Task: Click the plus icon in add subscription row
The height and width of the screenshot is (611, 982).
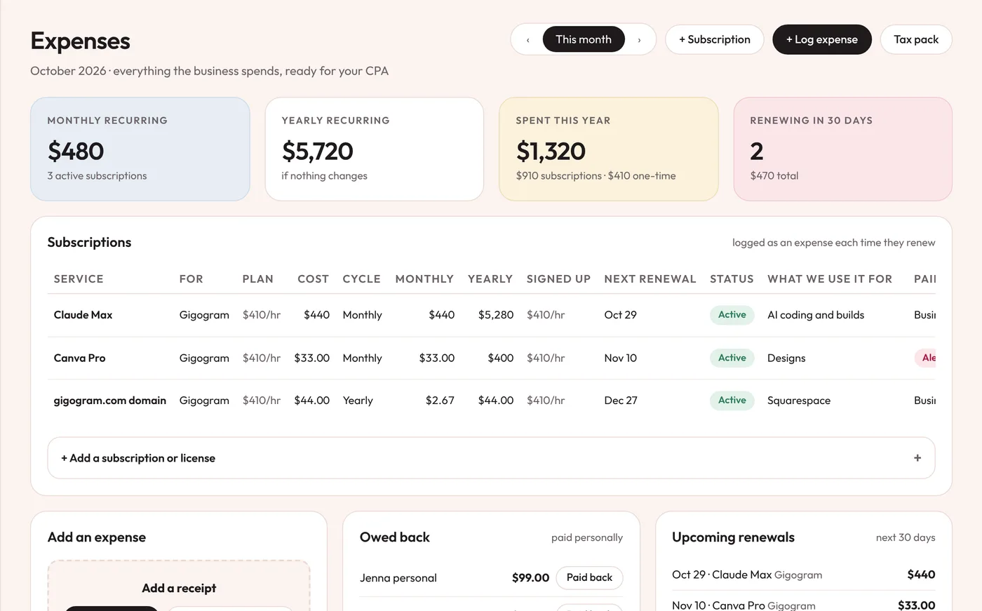Action: click(x=917, y=458)
